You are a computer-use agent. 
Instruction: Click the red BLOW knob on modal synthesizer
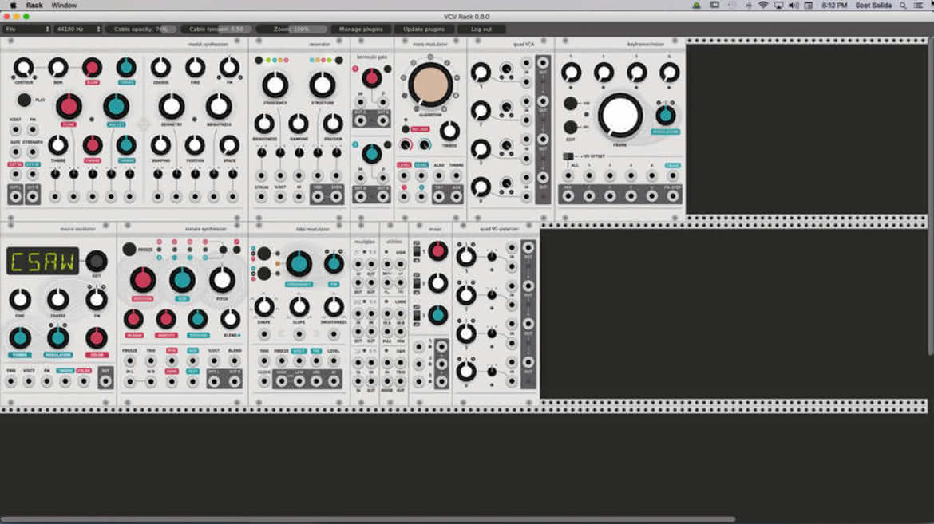click(92, 68)
